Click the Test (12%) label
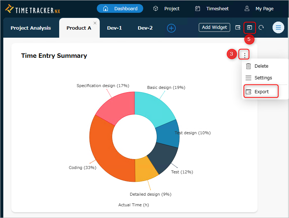Viewport: 289px width, 218px height. 182,172
